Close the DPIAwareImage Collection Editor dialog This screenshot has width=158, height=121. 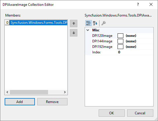point(151,5)
